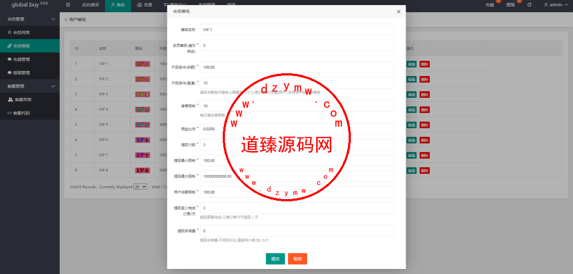Click the 提现手续费 input field

tap(297, 231)
